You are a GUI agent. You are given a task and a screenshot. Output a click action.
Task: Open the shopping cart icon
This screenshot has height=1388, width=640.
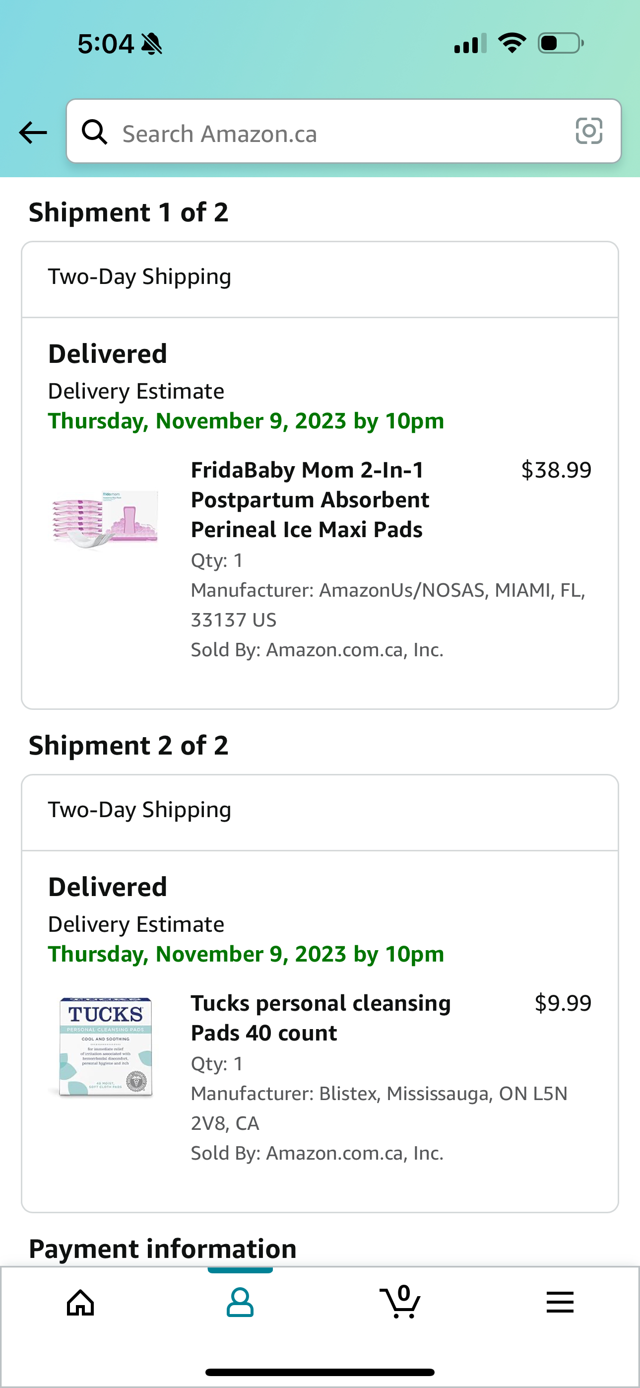[400, 1302]
